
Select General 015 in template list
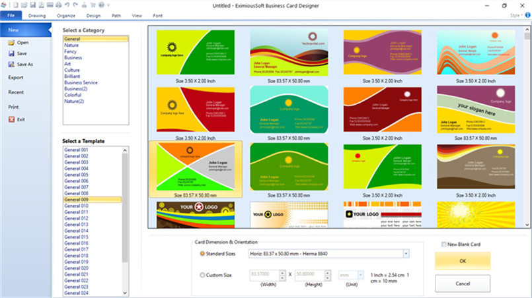point(76,237)
